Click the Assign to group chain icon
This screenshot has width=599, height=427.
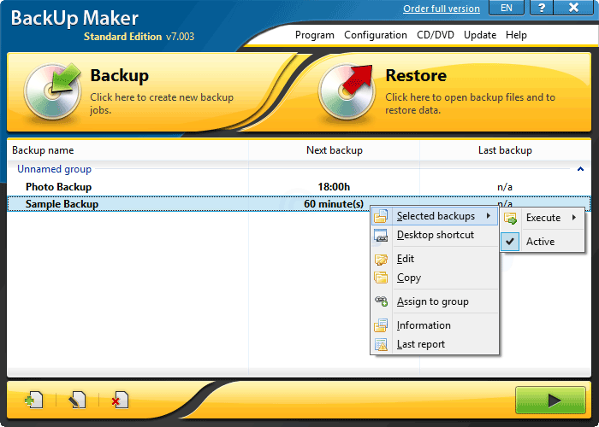[x=382, y=301]
